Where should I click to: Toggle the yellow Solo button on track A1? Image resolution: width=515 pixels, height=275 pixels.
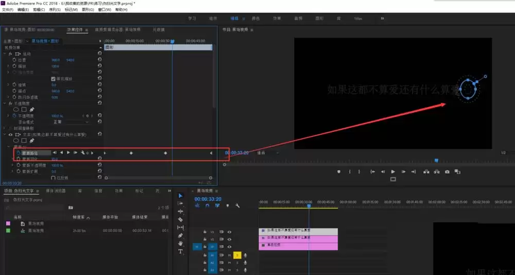[x=237, y=255]
